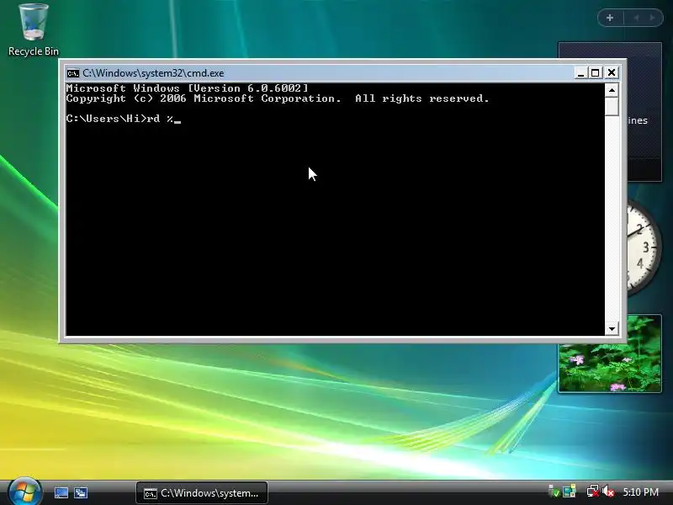The height and width of the screenshot is (505, 673).
Task: Click the clock gadget in sidebar
Action: pyautogui.click(x=644, y=247)
